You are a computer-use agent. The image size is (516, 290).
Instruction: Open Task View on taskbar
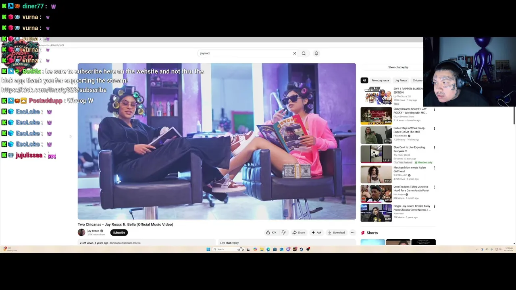[248, 249]
